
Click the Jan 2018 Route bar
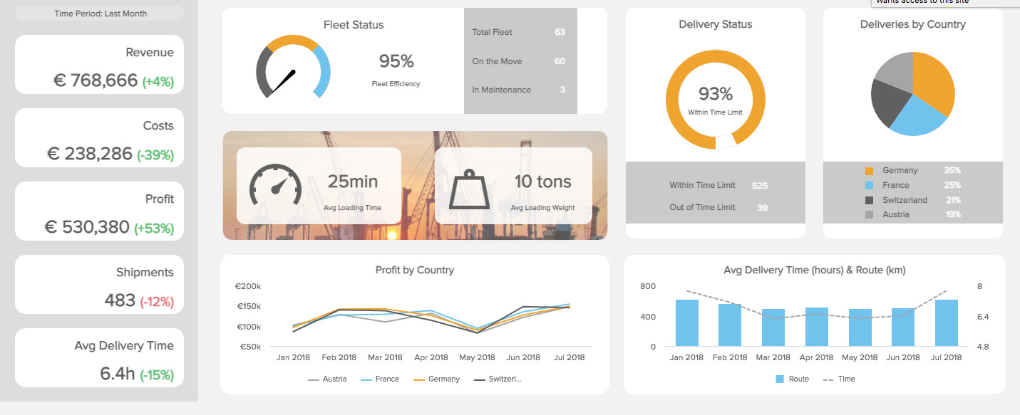[x=686, y=323]
